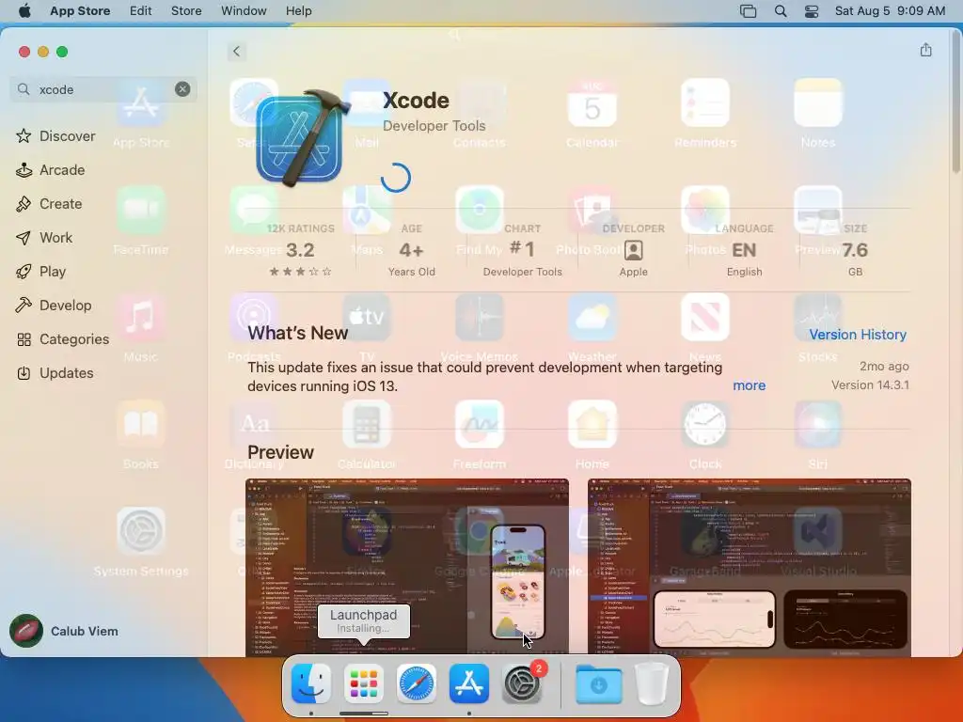Image resolution: width=963 pixels, height=722 pixels.
Task: Open the Help menu
Action: click(298, 11)
